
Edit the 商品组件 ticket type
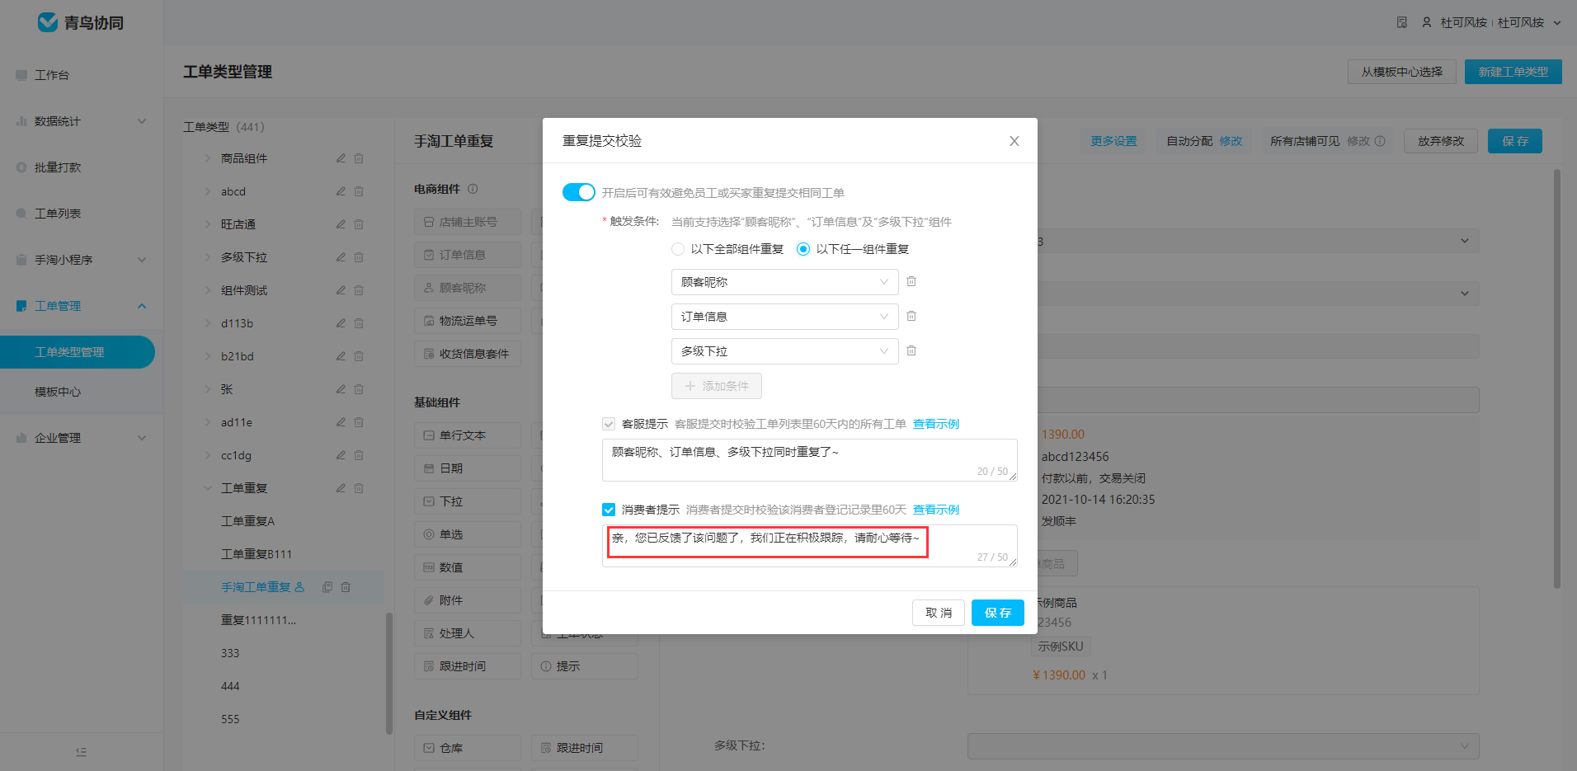tap(341, 158)
